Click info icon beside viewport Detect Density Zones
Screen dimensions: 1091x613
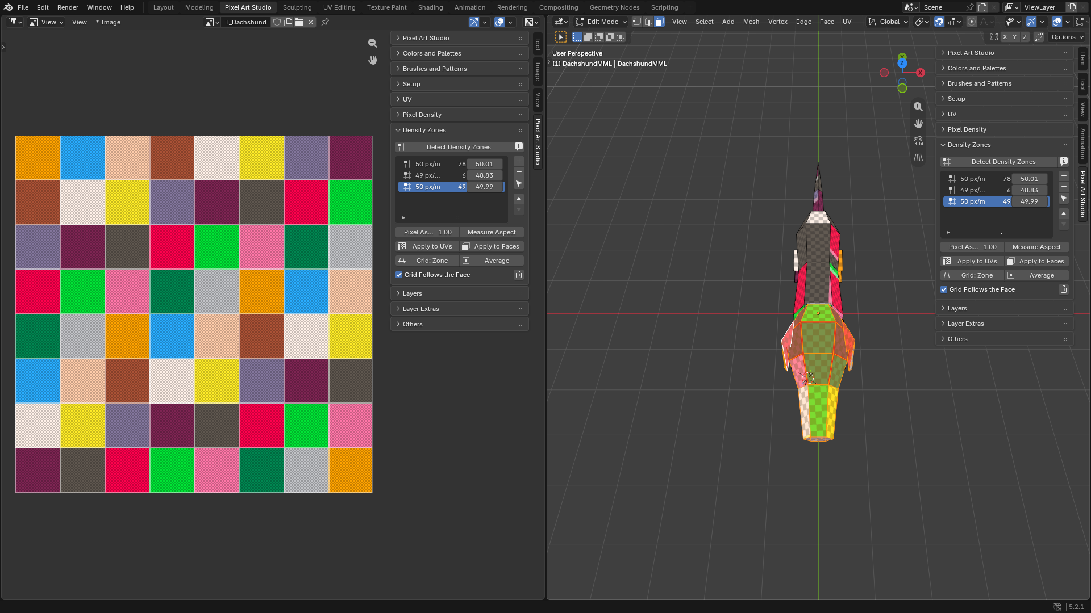pos(1064,162)
